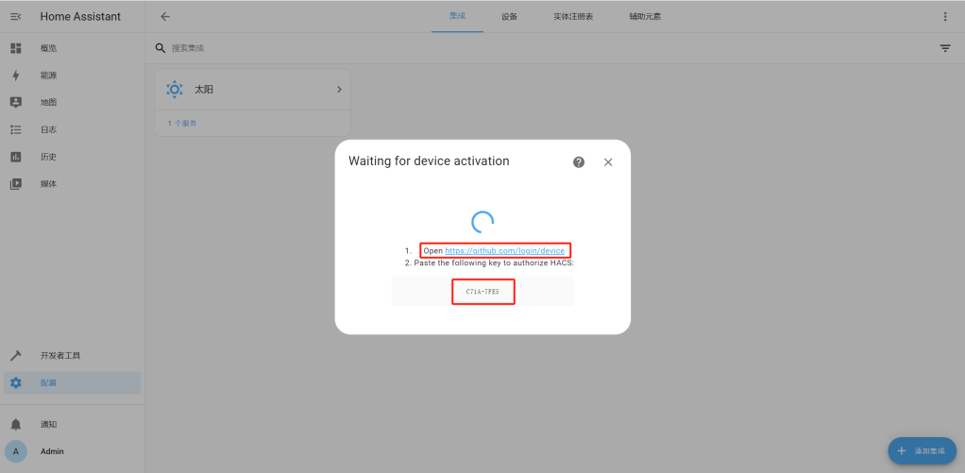Select the HACS authorization key code
Viewport: 965px width, 473px height.
[482, 293]
